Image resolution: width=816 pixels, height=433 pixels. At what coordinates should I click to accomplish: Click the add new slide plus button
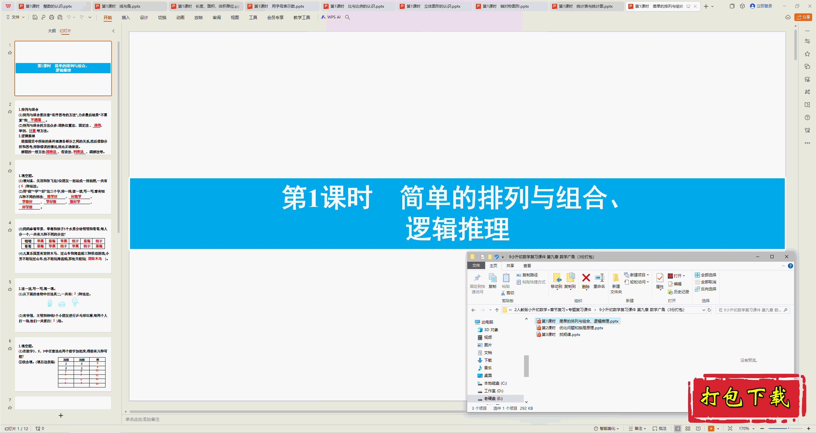61,415
